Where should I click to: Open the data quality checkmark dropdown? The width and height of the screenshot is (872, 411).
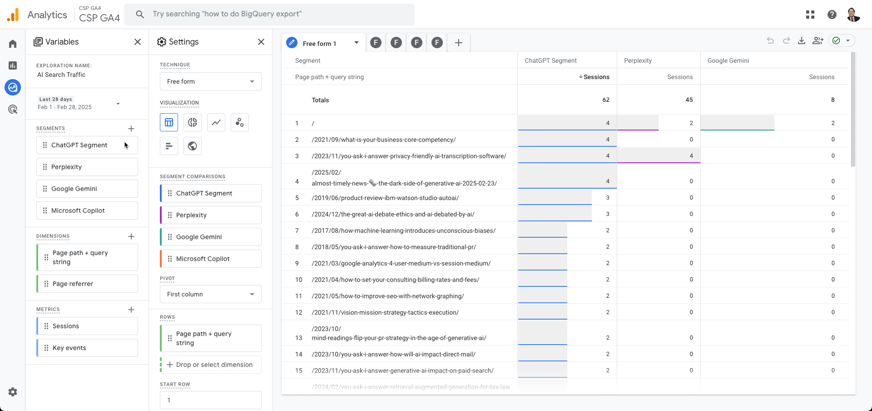pyautogui.click(x=842, y=40)
